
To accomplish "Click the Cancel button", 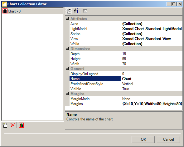I will point(168,139).
